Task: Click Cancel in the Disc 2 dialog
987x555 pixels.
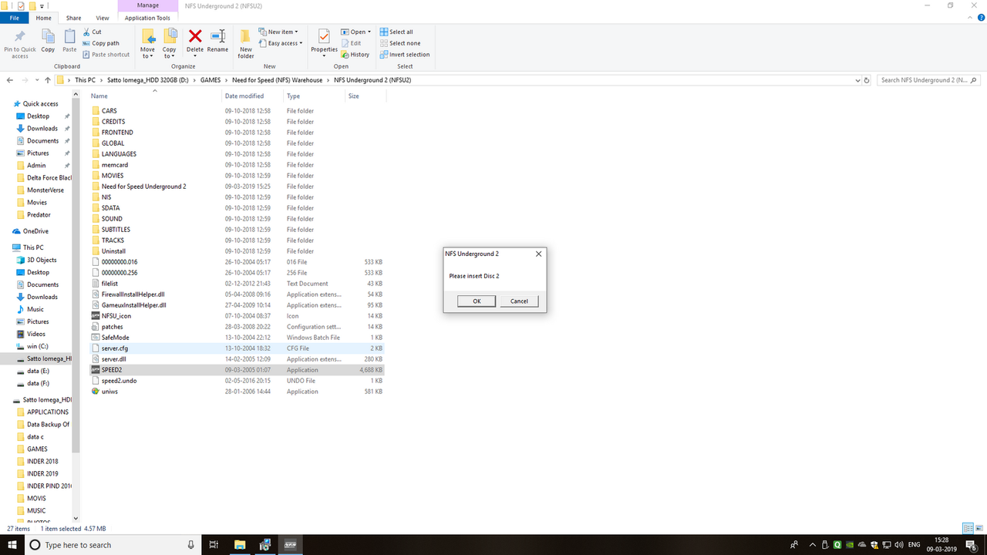Action: (x=519, y=301)
